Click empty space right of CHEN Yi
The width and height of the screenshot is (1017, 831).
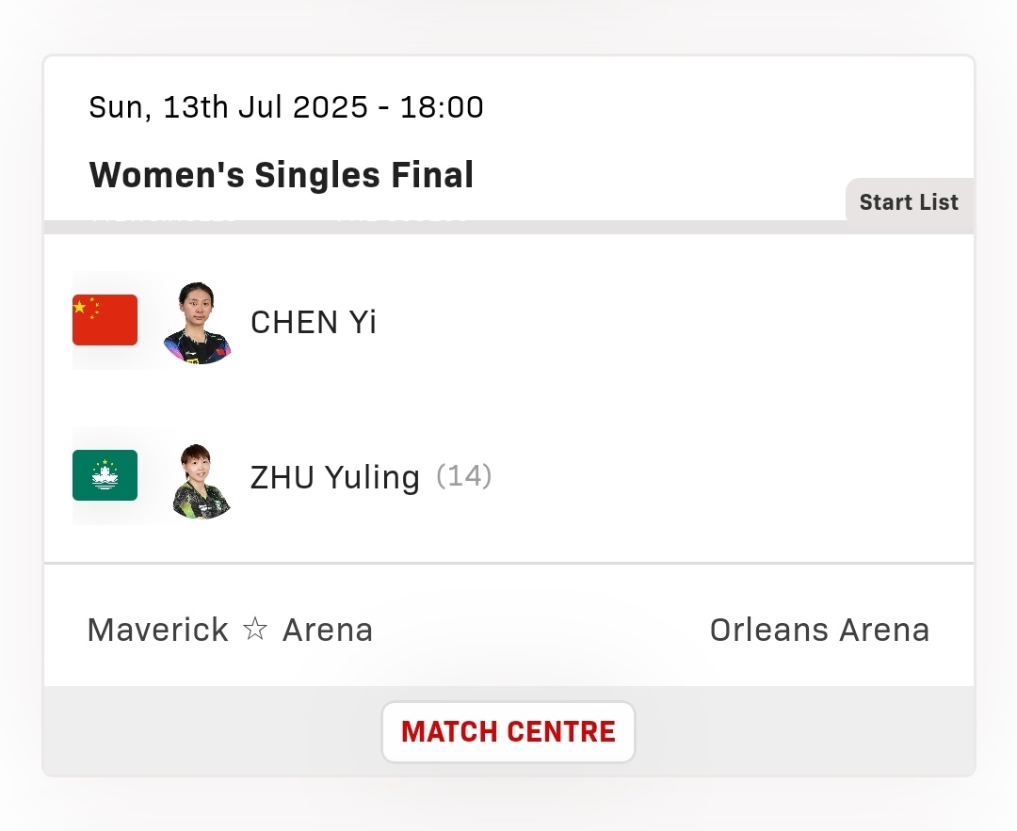click(674, 322)
